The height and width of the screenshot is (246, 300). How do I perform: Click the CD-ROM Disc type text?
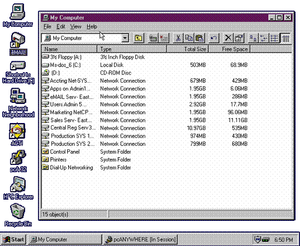tap(116, 73)
